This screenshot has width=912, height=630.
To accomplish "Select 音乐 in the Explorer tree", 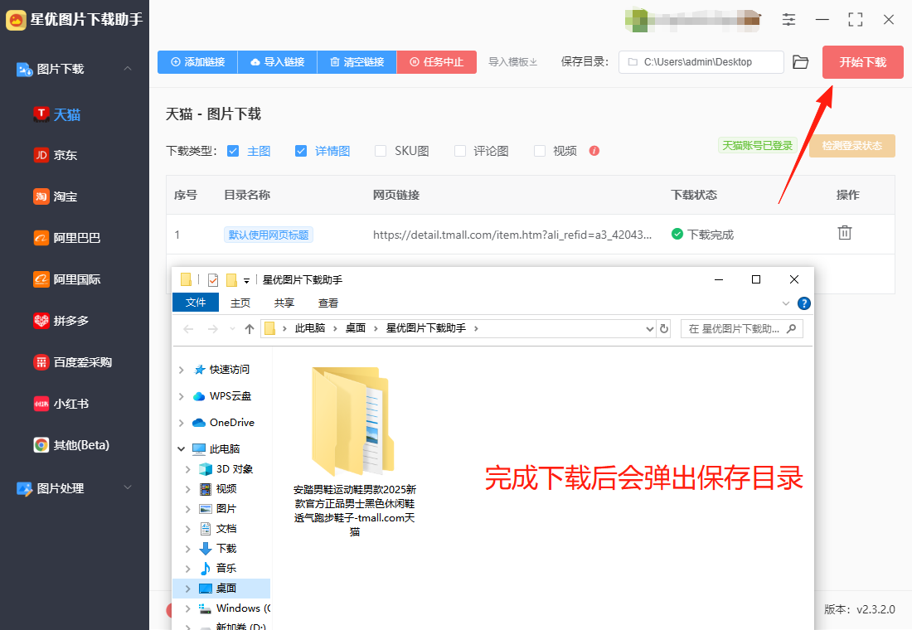I will click(226, 569).
